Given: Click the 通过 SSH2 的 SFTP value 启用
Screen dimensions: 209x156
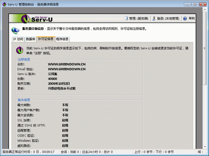Looking at the screenshot, I should click(65, 126).
